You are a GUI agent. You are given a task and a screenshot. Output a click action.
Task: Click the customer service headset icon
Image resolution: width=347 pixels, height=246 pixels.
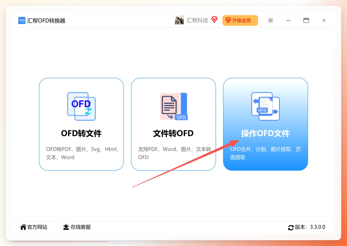(x=66, y=227)
